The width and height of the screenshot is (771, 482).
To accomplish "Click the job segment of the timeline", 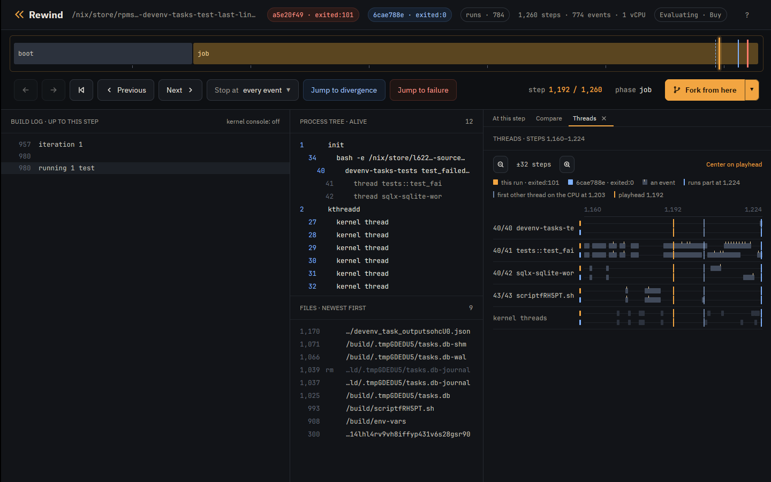I will pos(475,54).
